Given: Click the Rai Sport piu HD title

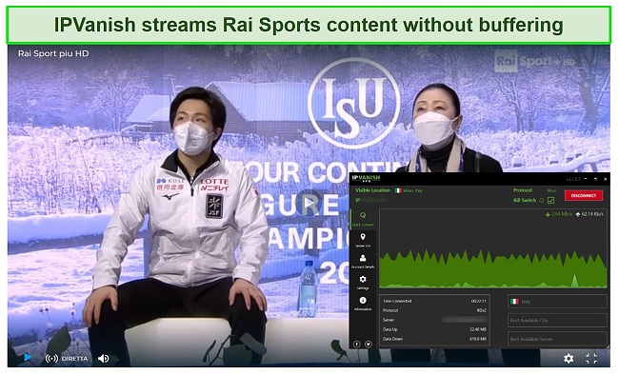Looking at the screenshot, I should coord(53,53).
